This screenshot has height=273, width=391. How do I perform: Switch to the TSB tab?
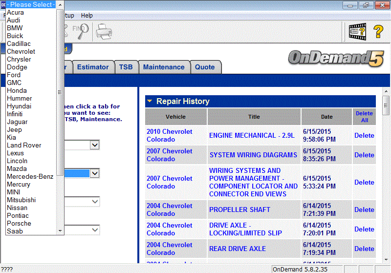pos(126,67)
